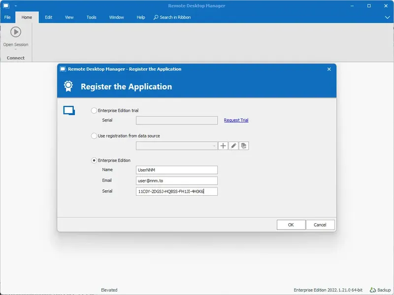
Task: Open the Window menu
Action: click(116, 17)
